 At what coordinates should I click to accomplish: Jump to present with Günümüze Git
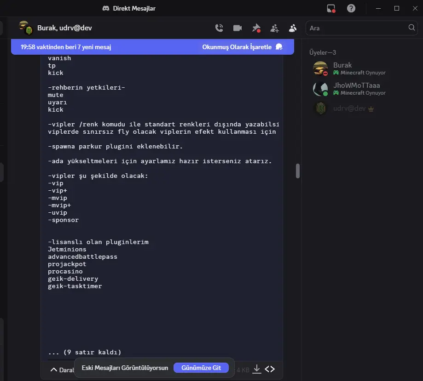tap(201, 368)
